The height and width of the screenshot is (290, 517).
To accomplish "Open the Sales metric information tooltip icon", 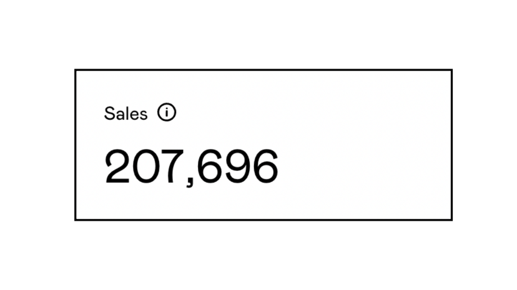I will [167, 112].
